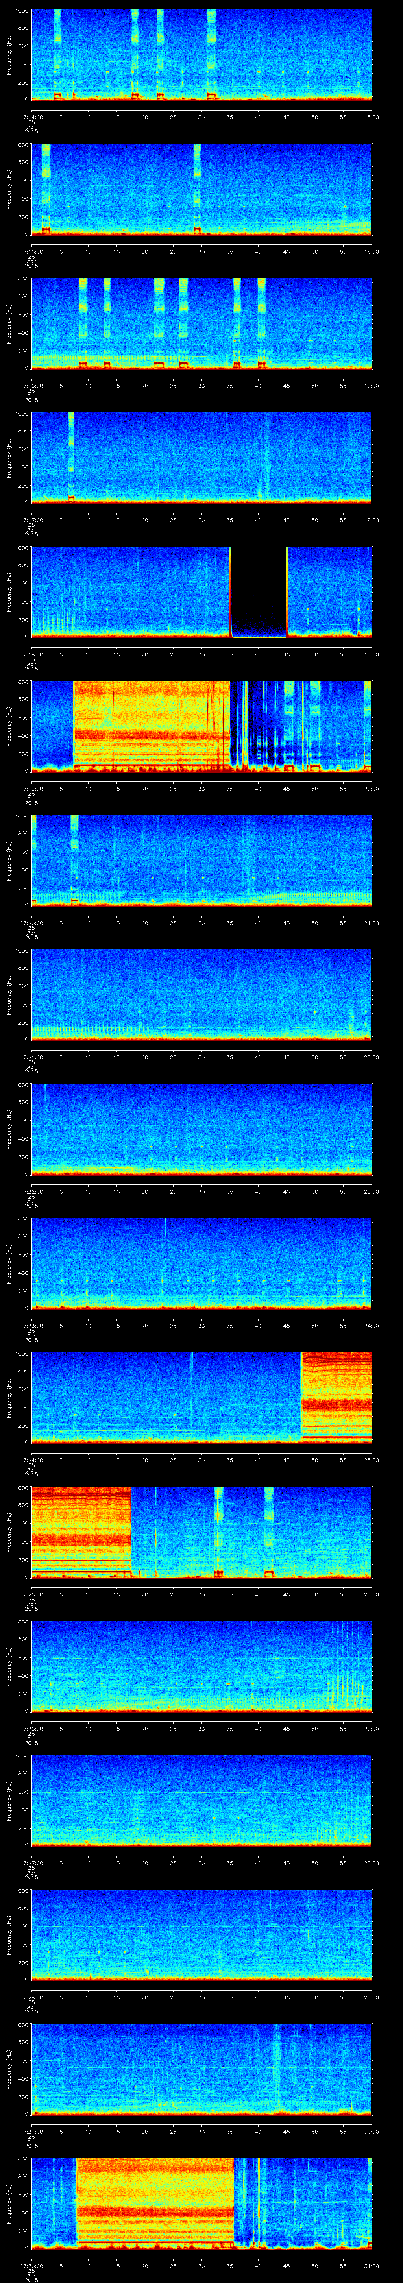Click the '17:14:00' start time label
The height and width of the screenshot is (2283, 403).
coord(31,117)
